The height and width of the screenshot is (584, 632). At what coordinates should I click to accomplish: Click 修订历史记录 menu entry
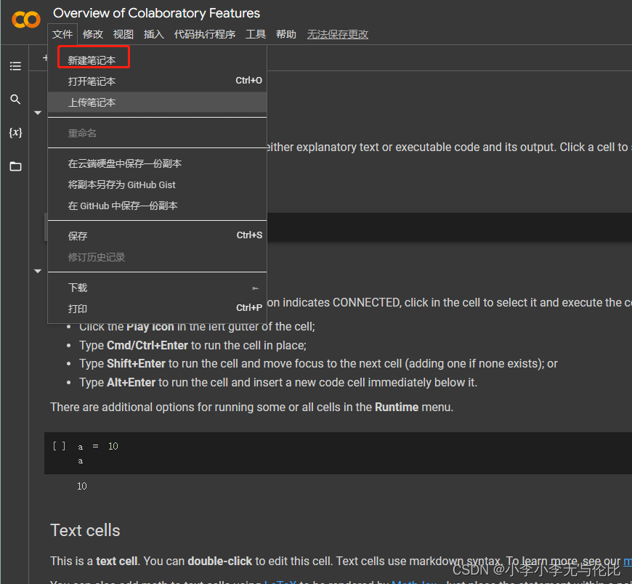157,257
